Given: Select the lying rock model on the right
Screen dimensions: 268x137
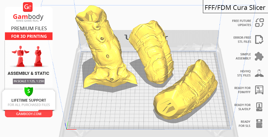Looking at the screenshot, I should [185, 90].
